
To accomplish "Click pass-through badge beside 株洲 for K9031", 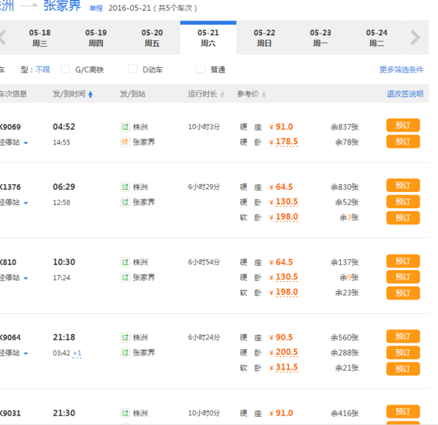I will (125, 413).
